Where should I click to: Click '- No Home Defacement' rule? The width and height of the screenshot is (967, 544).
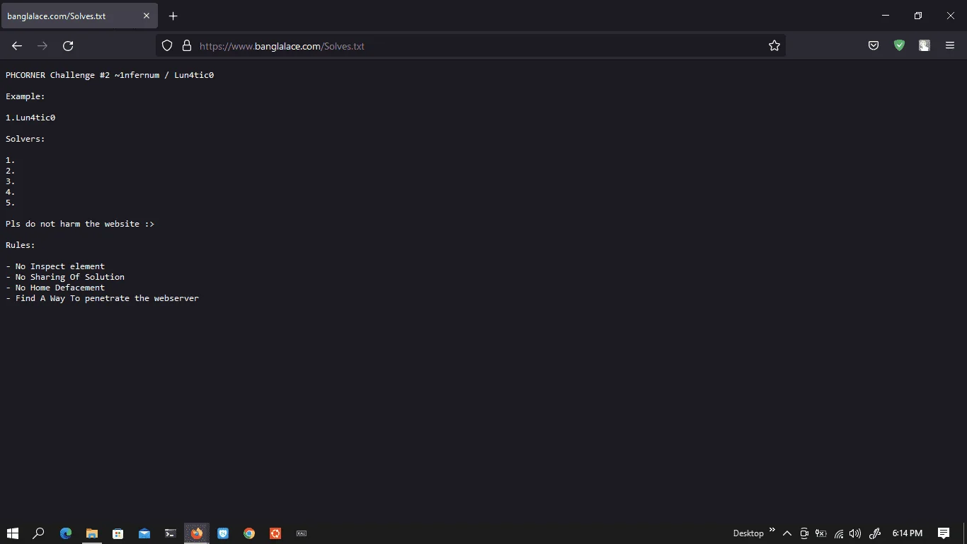coord(55,288)
